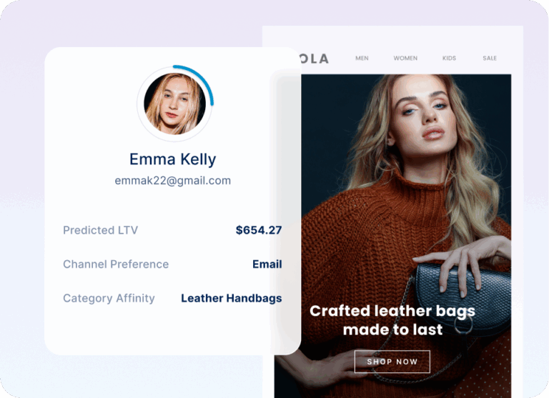
Task: Click the Category Affinity label
Action: click(x=109, y=298)
